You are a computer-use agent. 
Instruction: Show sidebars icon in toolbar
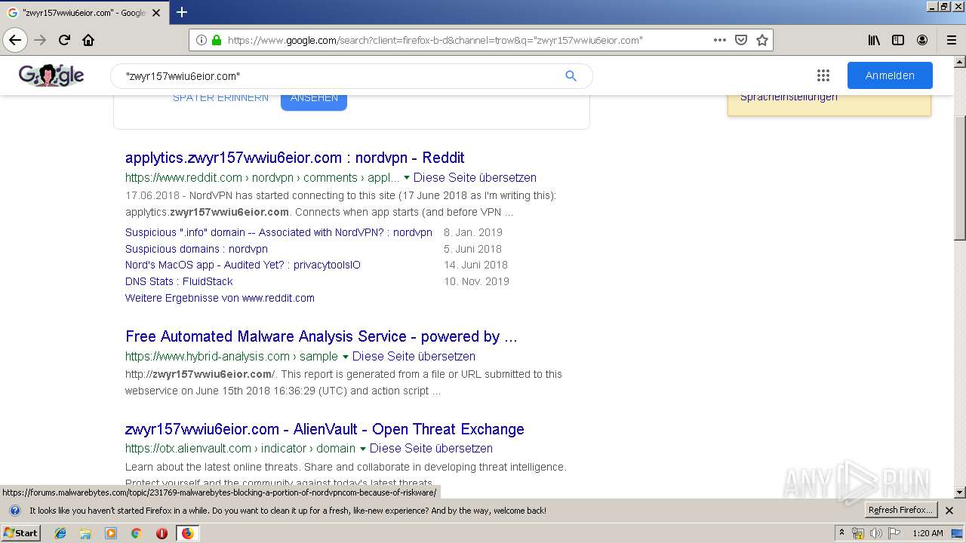898,40
